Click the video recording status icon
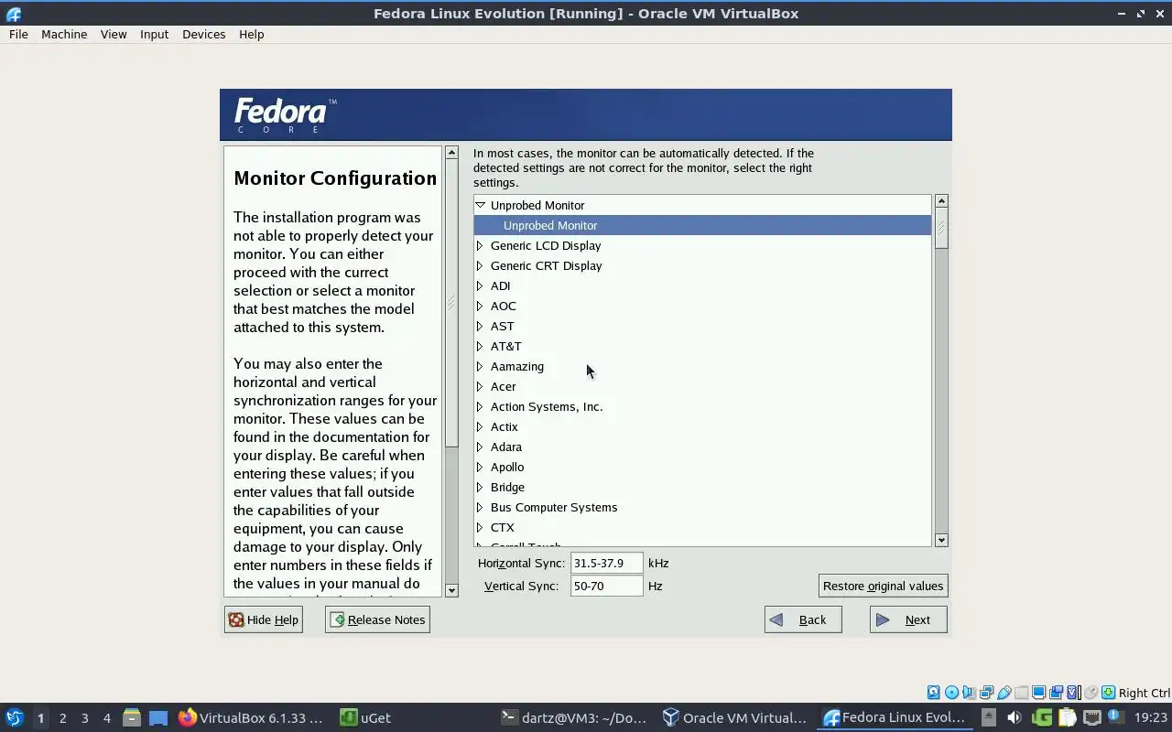 tap(1057, 693)
